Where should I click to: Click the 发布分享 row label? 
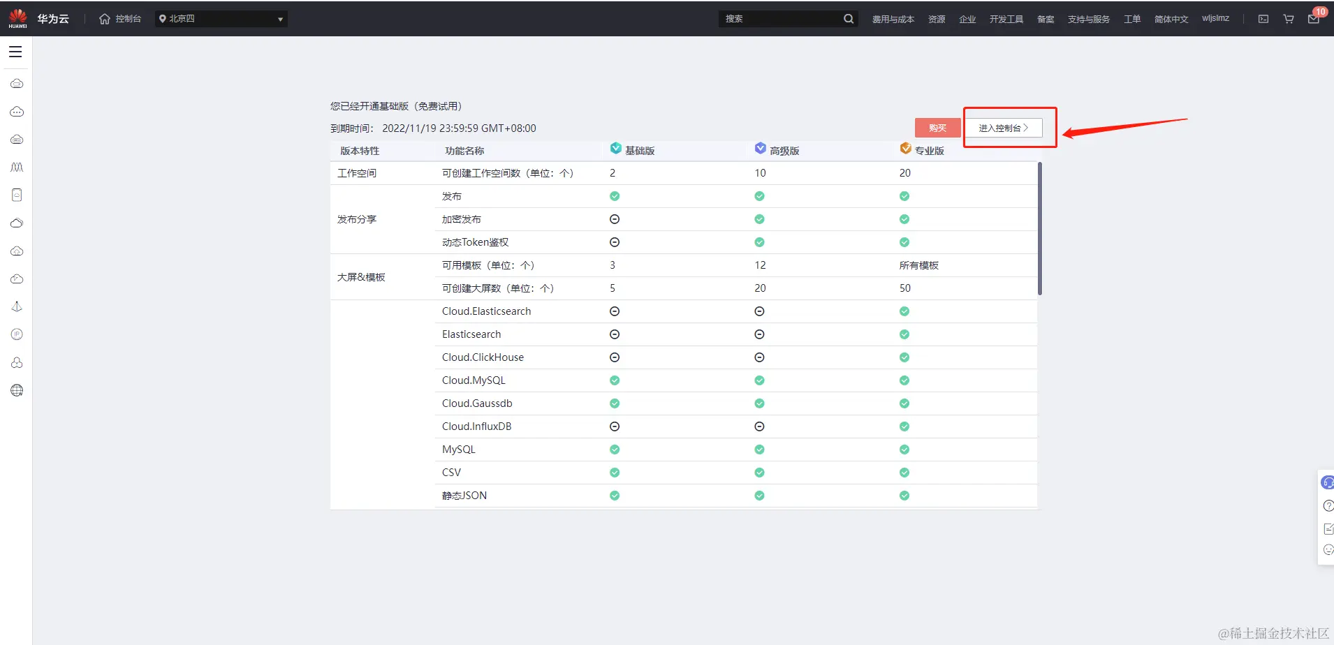click(357, 219)
